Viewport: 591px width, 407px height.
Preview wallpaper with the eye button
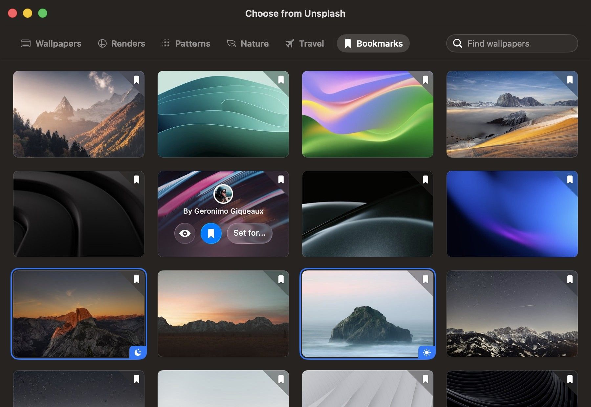pyautogui.click(x=185, y=233)
